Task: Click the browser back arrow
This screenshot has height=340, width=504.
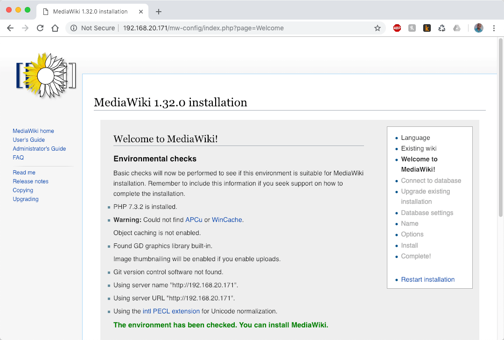Action: coord(10,28)
